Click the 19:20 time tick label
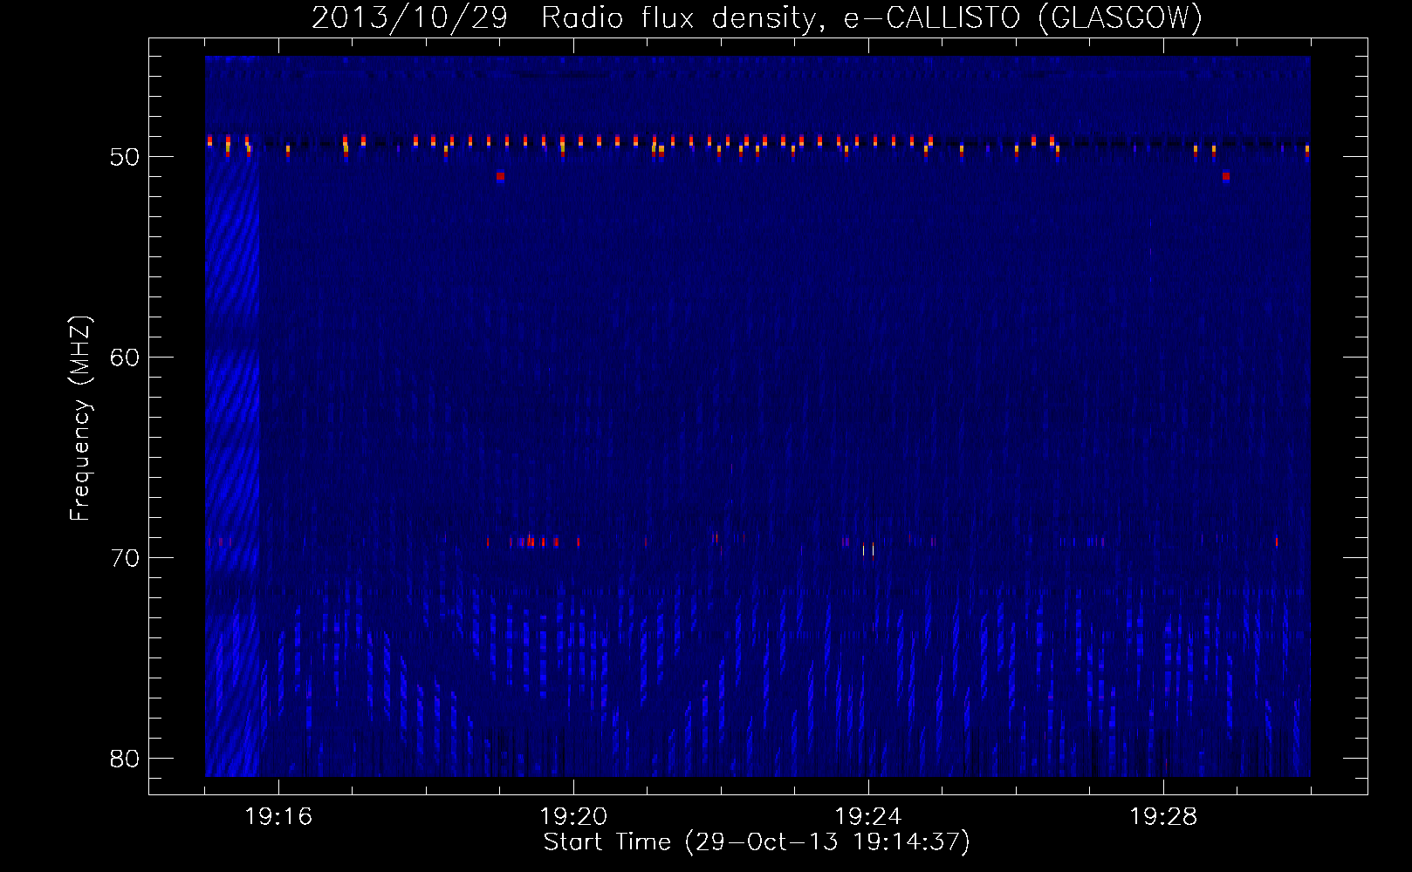Viewport: 1412px width, 872px height. tap(573, 817)
